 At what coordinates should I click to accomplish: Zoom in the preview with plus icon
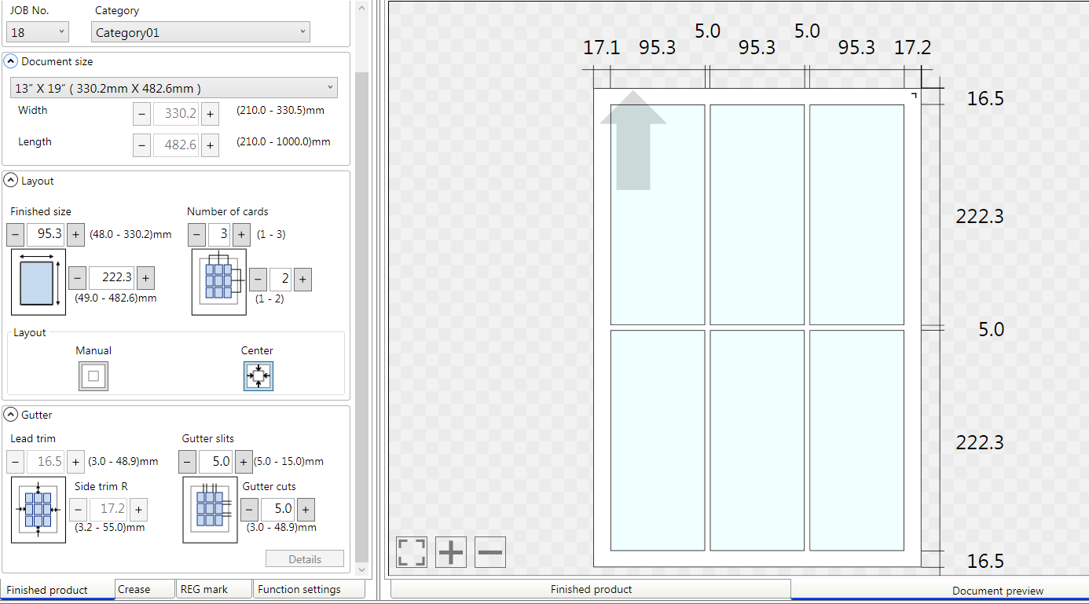coord(451,552)
